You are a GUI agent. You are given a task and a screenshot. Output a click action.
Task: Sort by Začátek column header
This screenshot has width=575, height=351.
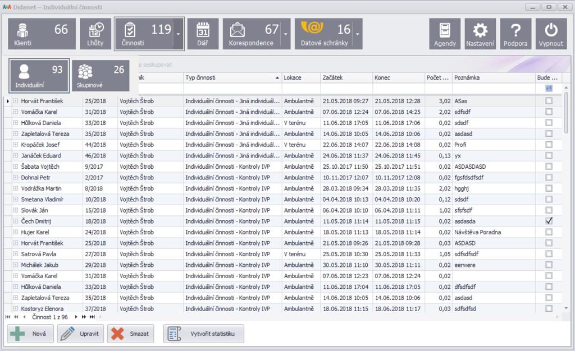tap(346, 77)
